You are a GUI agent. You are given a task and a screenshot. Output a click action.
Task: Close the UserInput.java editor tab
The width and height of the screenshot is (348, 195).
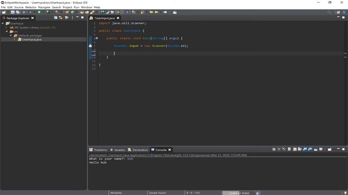click(x=118, y=18)
